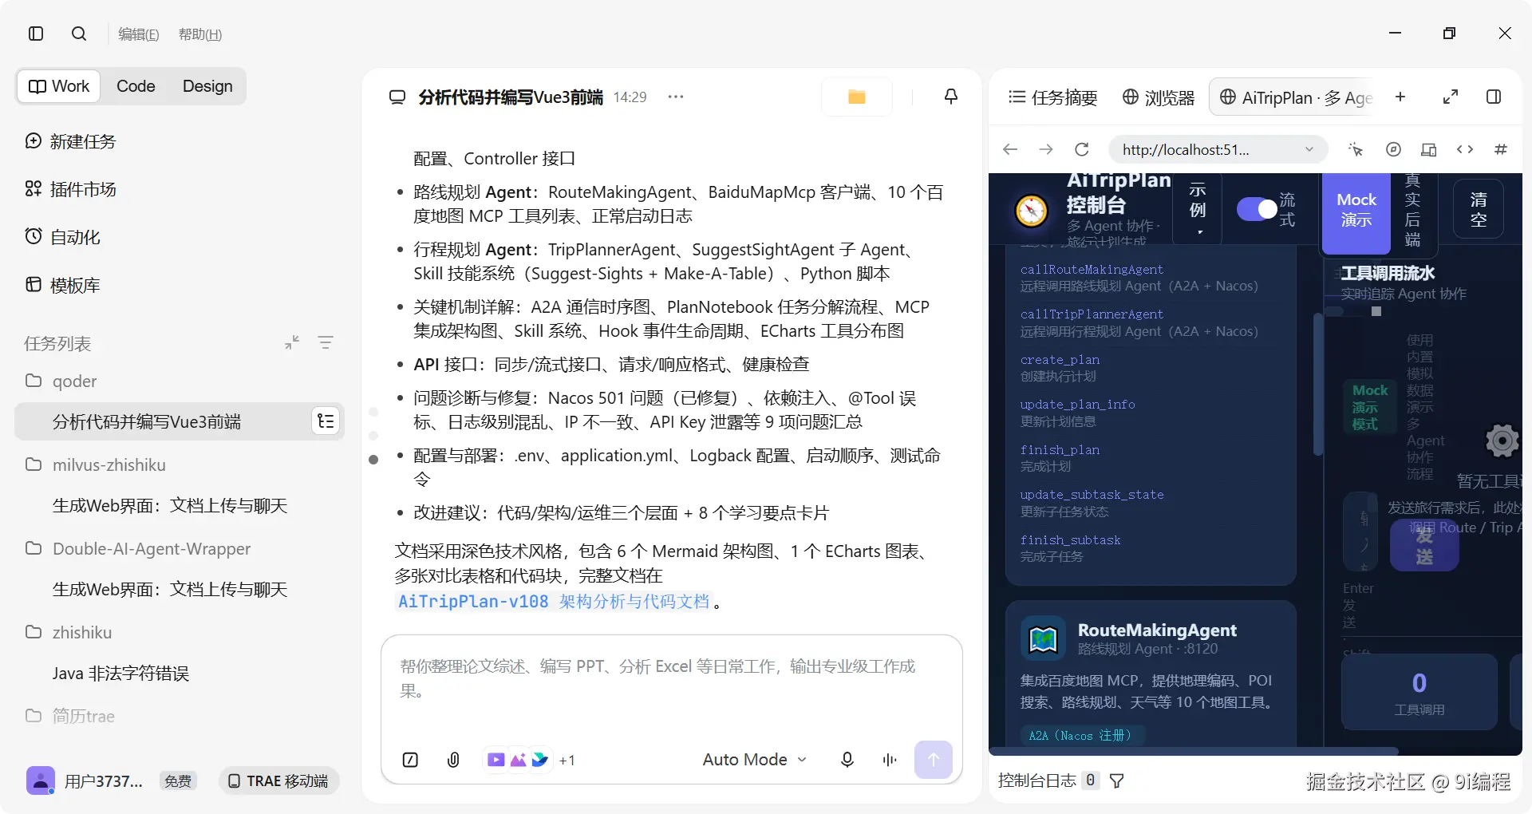1532x814 pixels.
Task: Open the 帮助(H) menu
Action: (200, 34)
